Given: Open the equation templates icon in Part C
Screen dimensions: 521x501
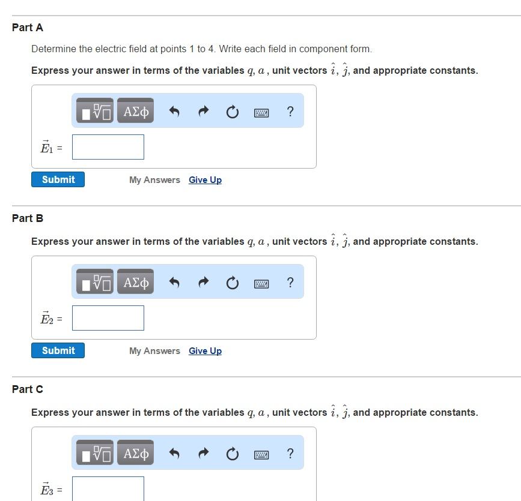Looking at the screenshot, I should pos(95,453).
